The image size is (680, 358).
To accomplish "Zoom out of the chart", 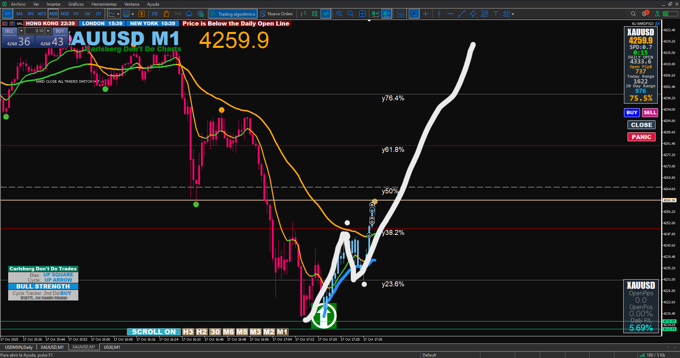I will (351, 14).
